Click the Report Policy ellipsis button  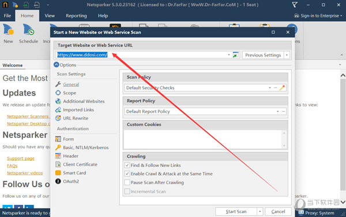pyautogui.click(x=284, y=112)
